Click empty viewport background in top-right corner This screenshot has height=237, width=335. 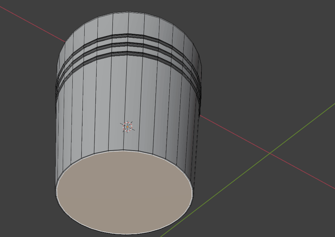pos(300,21)
